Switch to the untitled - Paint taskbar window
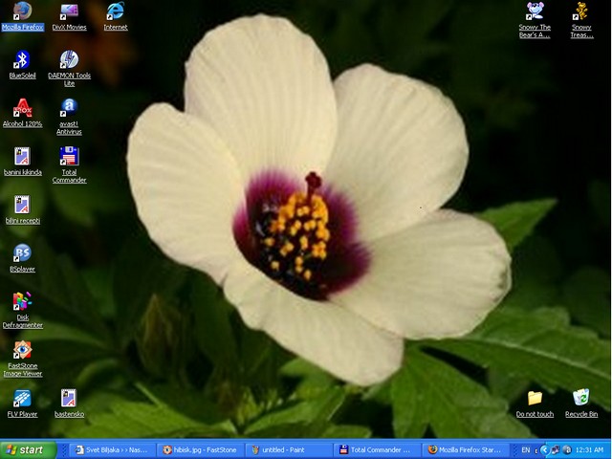Screen dimensions: 612x459 tap(288, 449)
